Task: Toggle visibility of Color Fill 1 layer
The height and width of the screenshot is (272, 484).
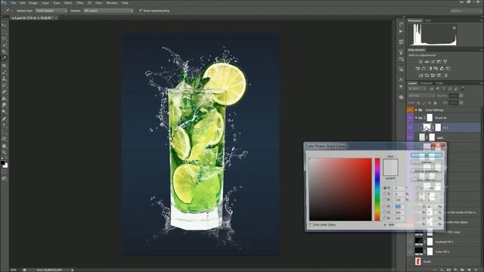Action: coord(410,252)
